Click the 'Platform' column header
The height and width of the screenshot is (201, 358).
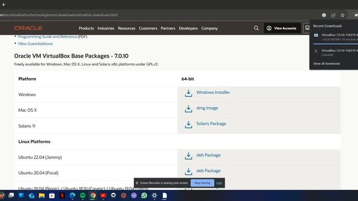pos(27,79)
